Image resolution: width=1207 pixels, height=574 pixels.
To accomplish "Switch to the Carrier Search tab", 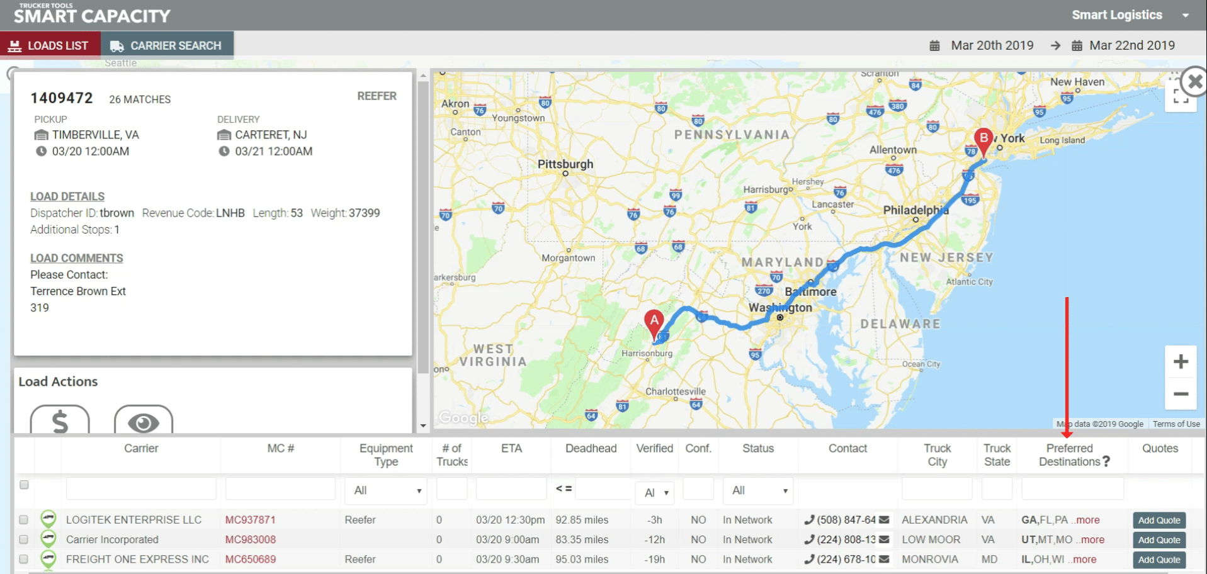I will click(x=167, y=45).
